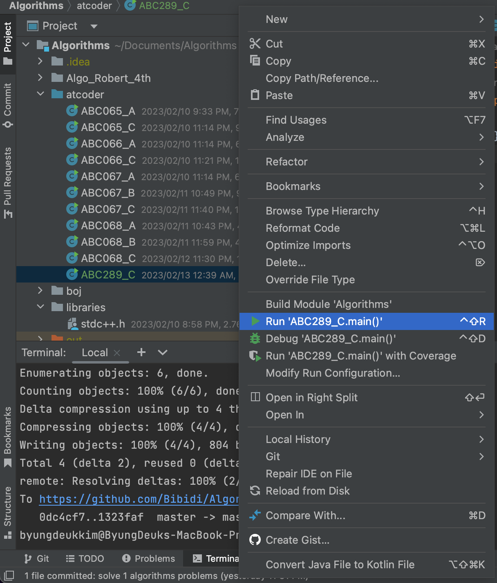Viewport: 497px width, 583px height.
Task: Click the Reload from Disk icon
Action: pyautogui.click(x=255, y=490)
